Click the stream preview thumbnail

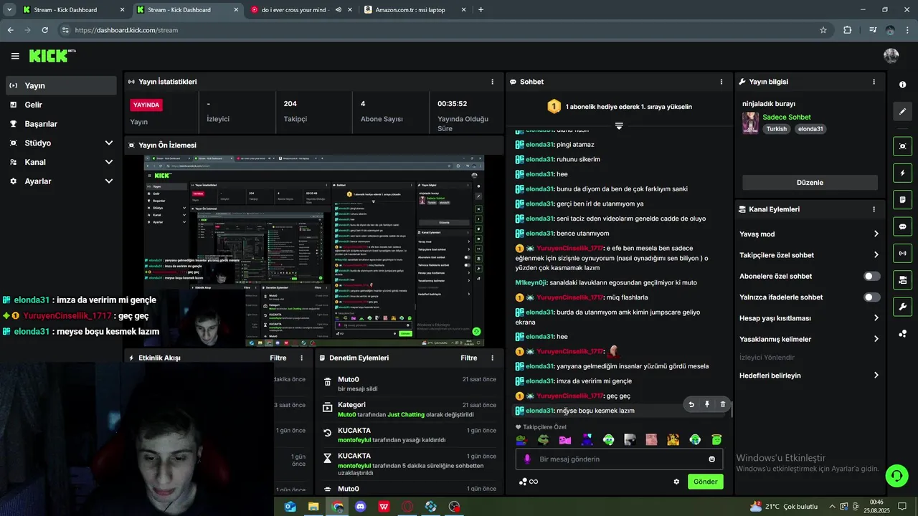pos(314,252)
